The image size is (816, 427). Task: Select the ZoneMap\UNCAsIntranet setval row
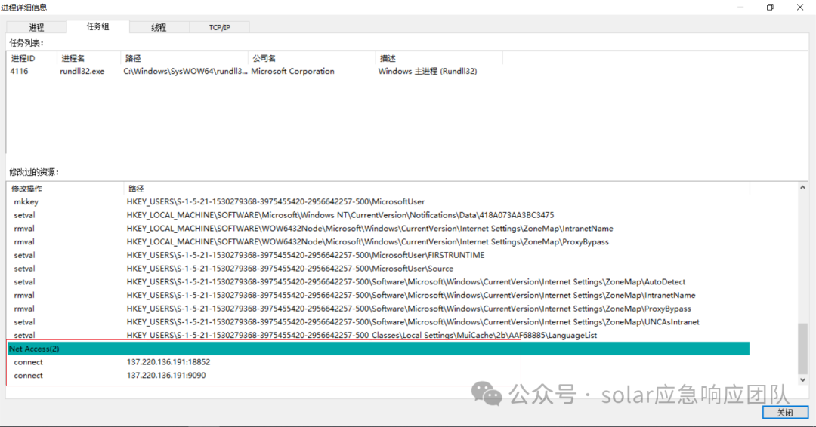pyautogui.click(x=379, y=322)
